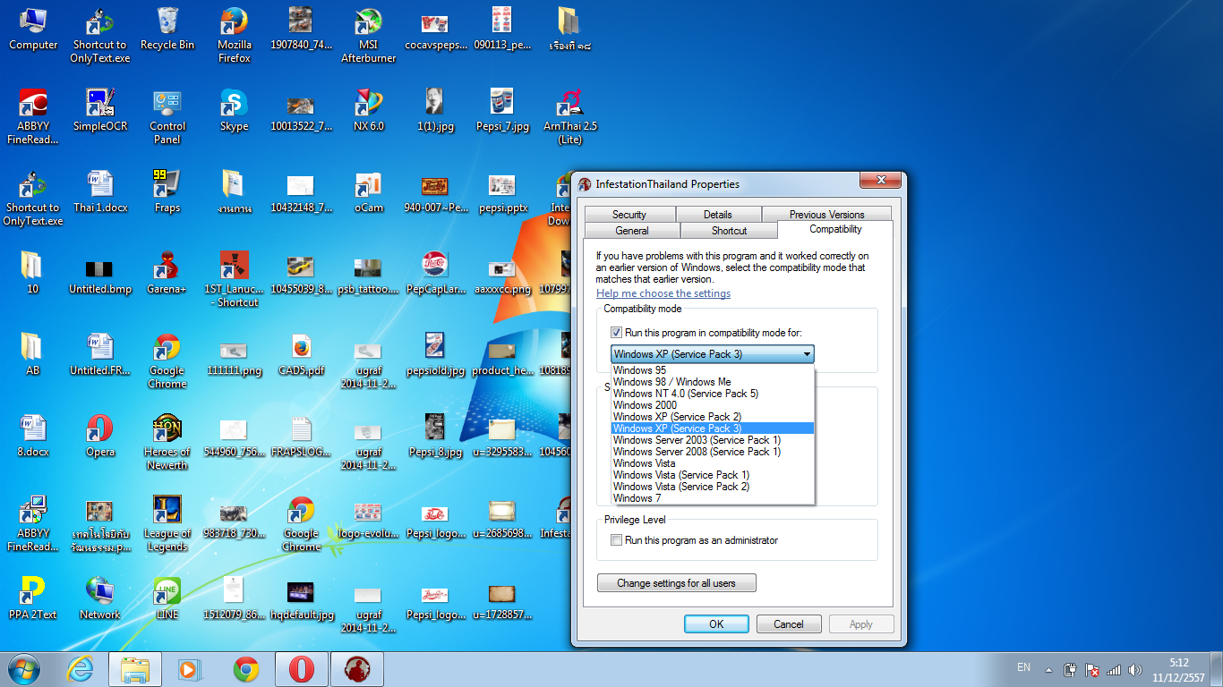
Task: Choose Windows 98 / Windows Me option
Action: point(713,382)
